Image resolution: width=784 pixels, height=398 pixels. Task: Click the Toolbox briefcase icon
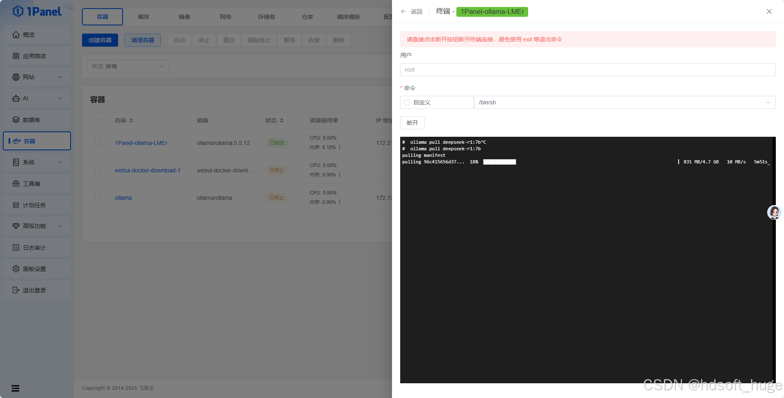click(x=16, y=183)
